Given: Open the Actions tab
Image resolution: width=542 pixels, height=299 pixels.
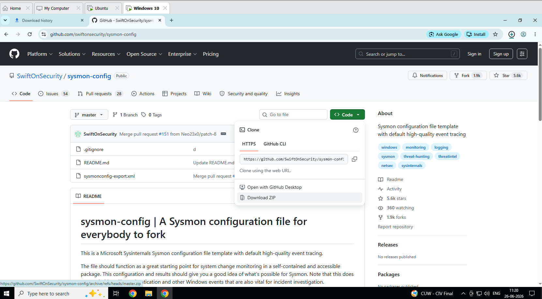Looking at the screenshot, I should click(143, 94).
